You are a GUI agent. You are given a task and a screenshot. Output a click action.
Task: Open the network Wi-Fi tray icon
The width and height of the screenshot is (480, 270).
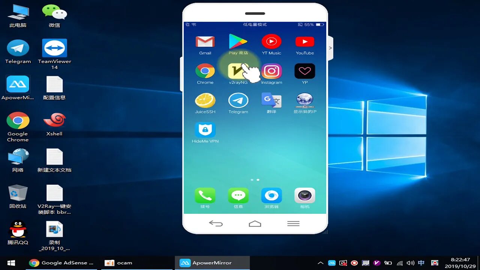coord(400,263)
